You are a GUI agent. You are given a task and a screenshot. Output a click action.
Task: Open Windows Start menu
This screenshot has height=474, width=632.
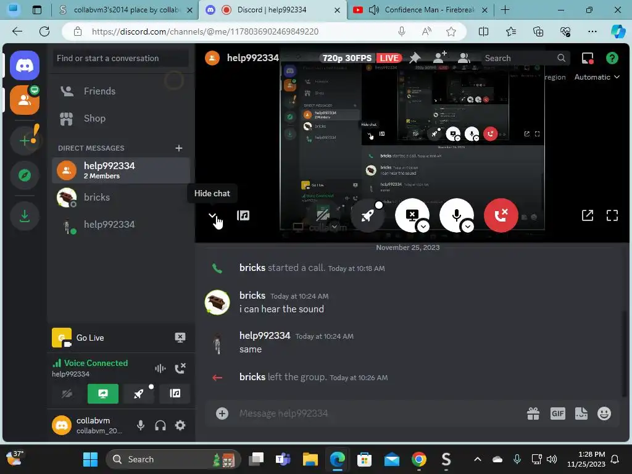(x=90, y=459)
